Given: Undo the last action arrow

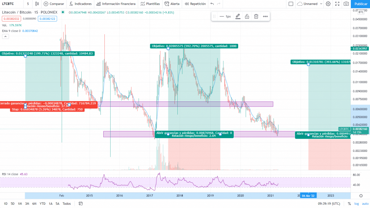Looking at the screenshot, I should (212, 4).
